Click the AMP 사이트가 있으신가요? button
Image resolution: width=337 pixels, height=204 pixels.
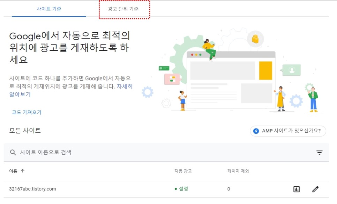(288, 131)
